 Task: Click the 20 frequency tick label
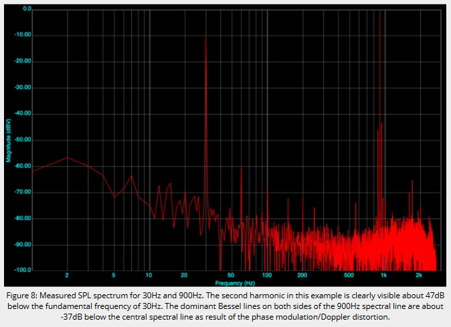click(x=184, y=276)
